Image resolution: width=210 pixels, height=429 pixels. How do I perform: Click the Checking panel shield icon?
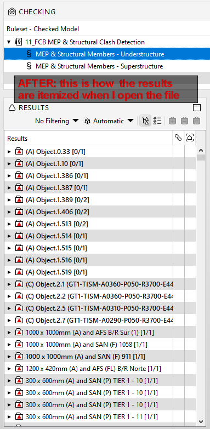12,12
